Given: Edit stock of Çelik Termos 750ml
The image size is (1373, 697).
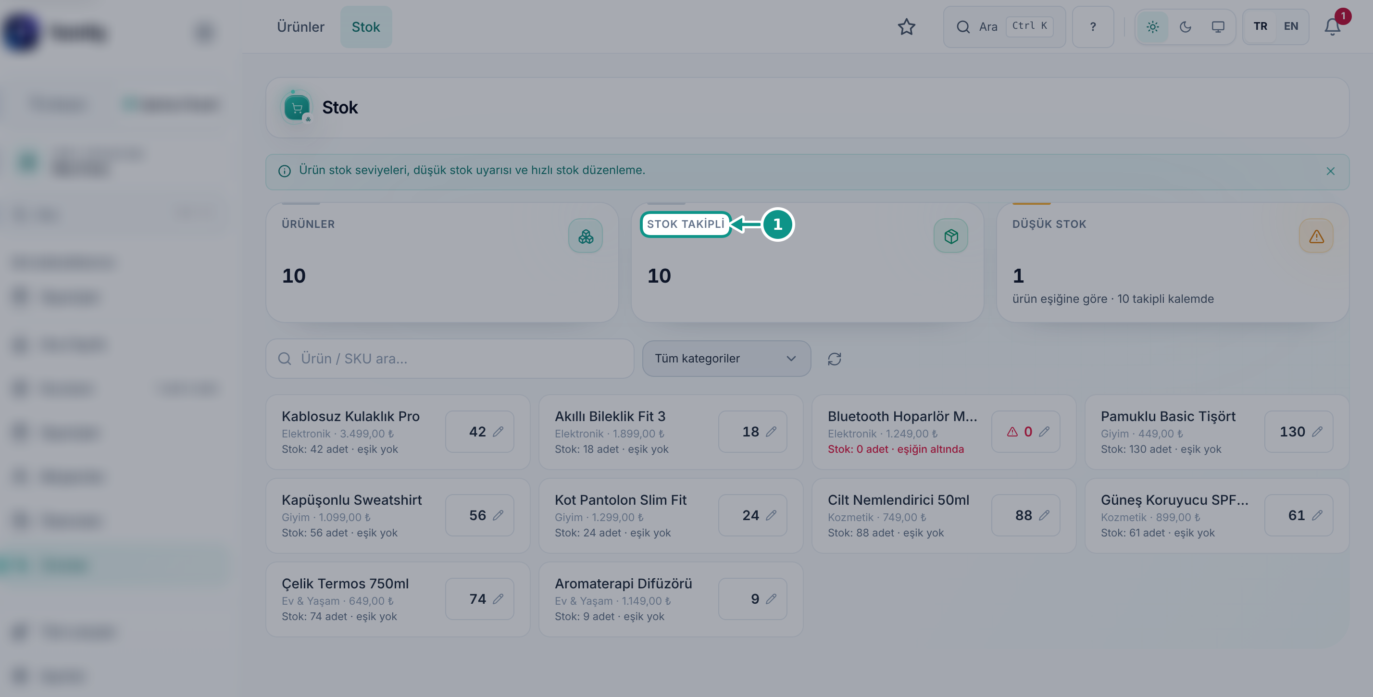Looking at the screenshot, I should pyautogui.click(x=479, y=599).
